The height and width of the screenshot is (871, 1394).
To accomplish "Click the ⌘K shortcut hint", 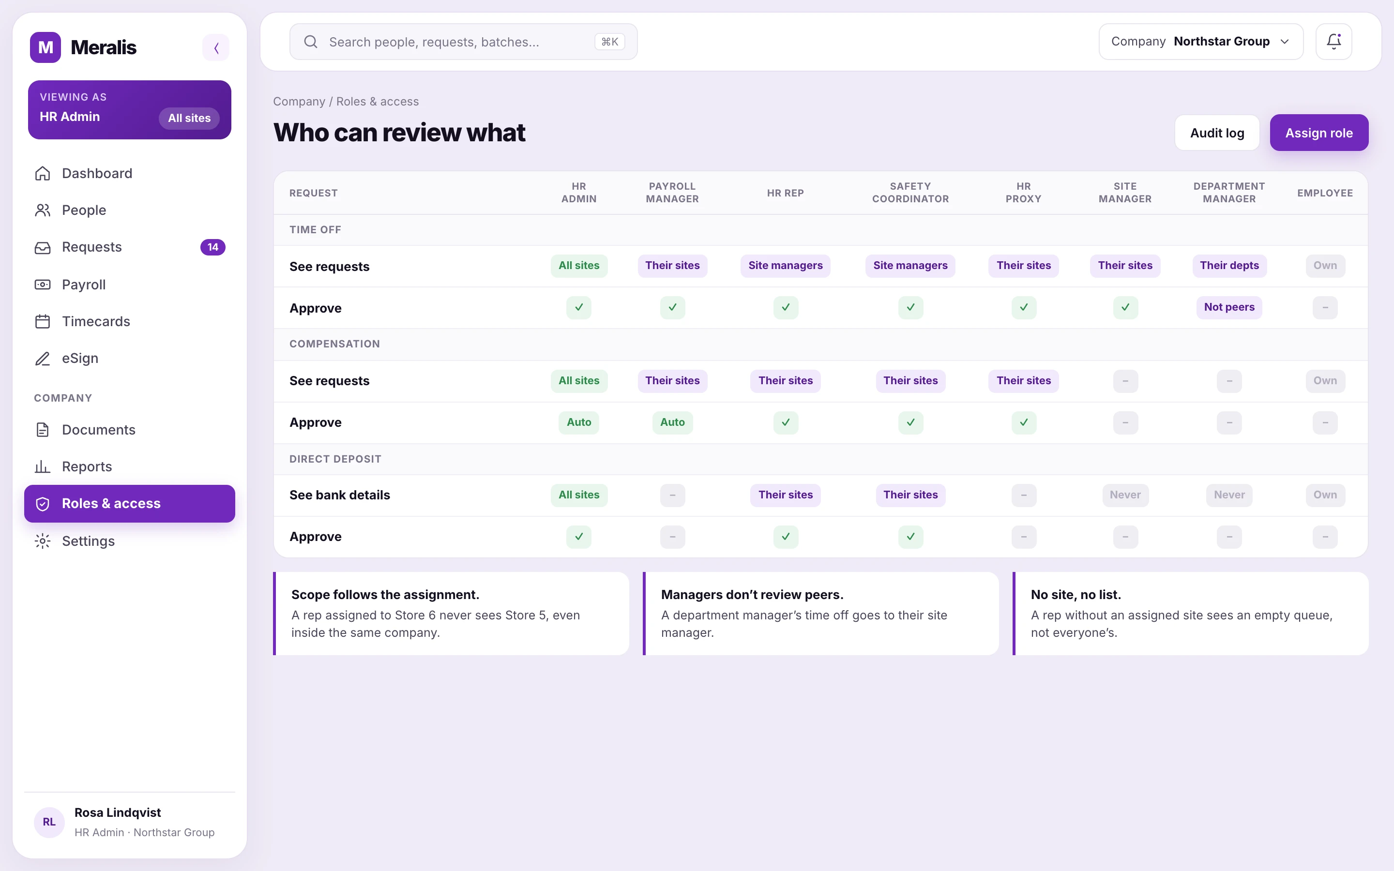I will coord(609,42).
